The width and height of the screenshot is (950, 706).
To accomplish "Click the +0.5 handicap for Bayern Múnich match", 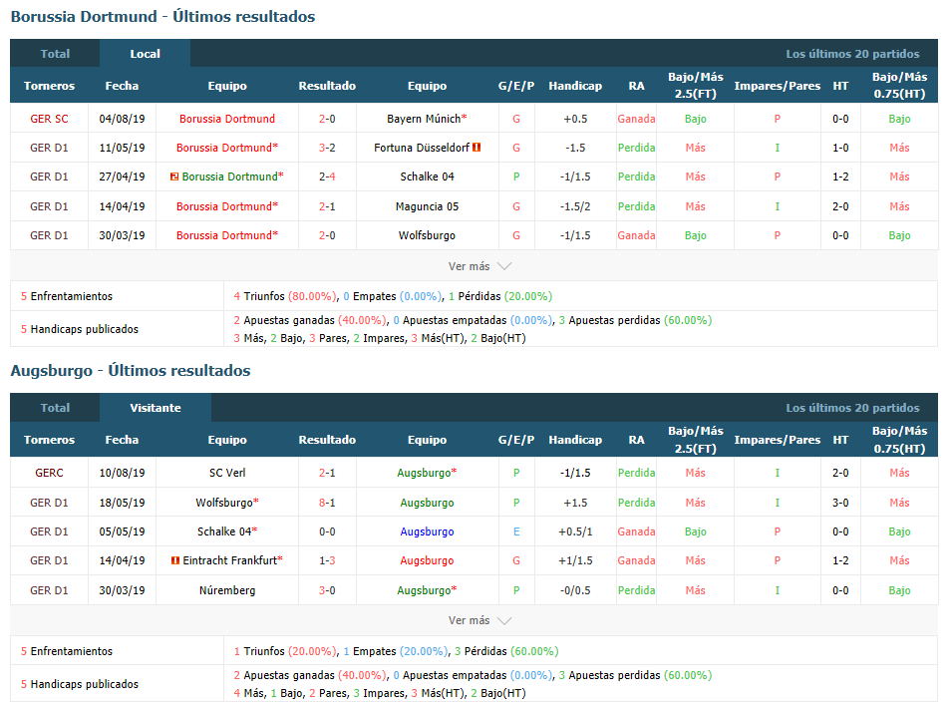I will pos(575,119).
